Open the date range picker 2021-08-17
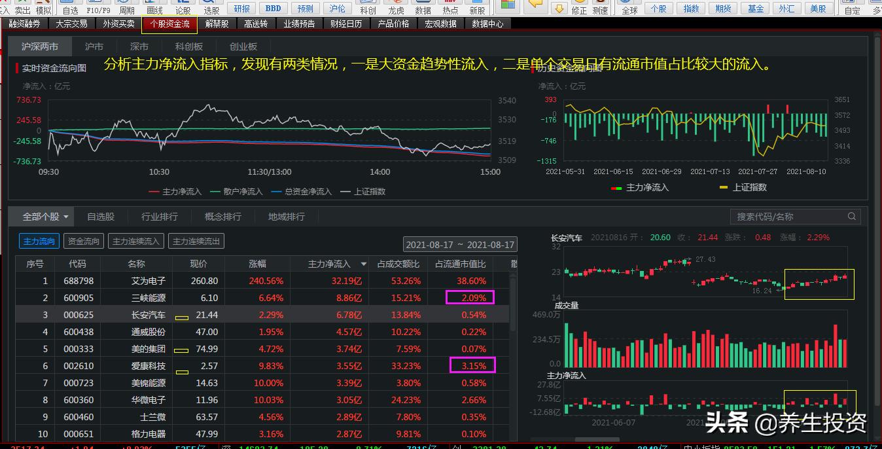 [x=460, y=245]
